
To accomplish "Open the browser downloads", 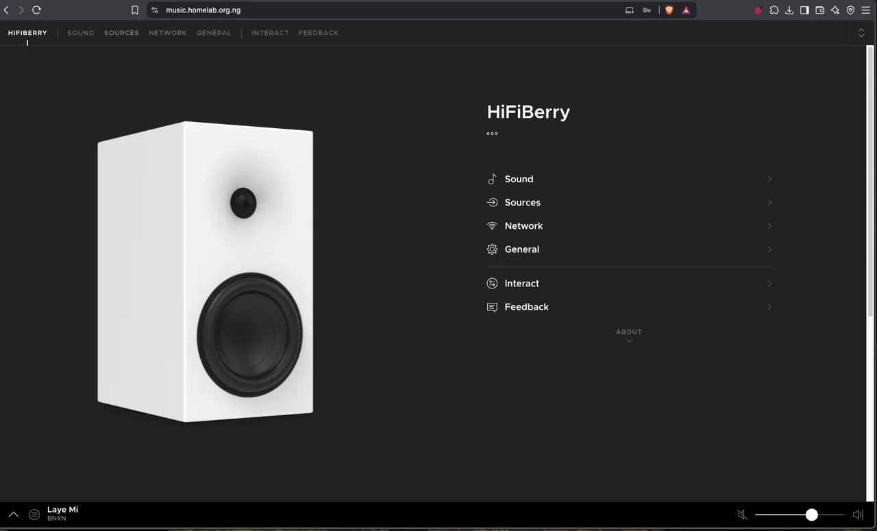I will [789, 10].
